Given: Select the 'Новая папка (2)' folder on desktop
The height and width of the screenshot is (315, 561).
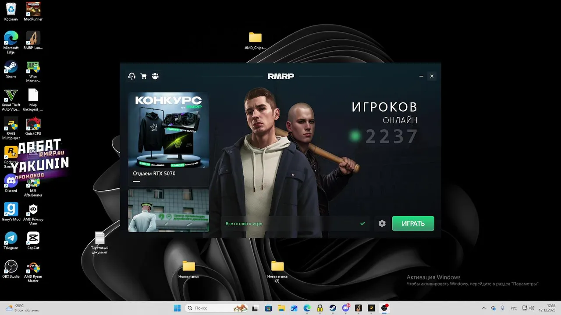Looking at the screenshot, I should click(x=277, y=272).
